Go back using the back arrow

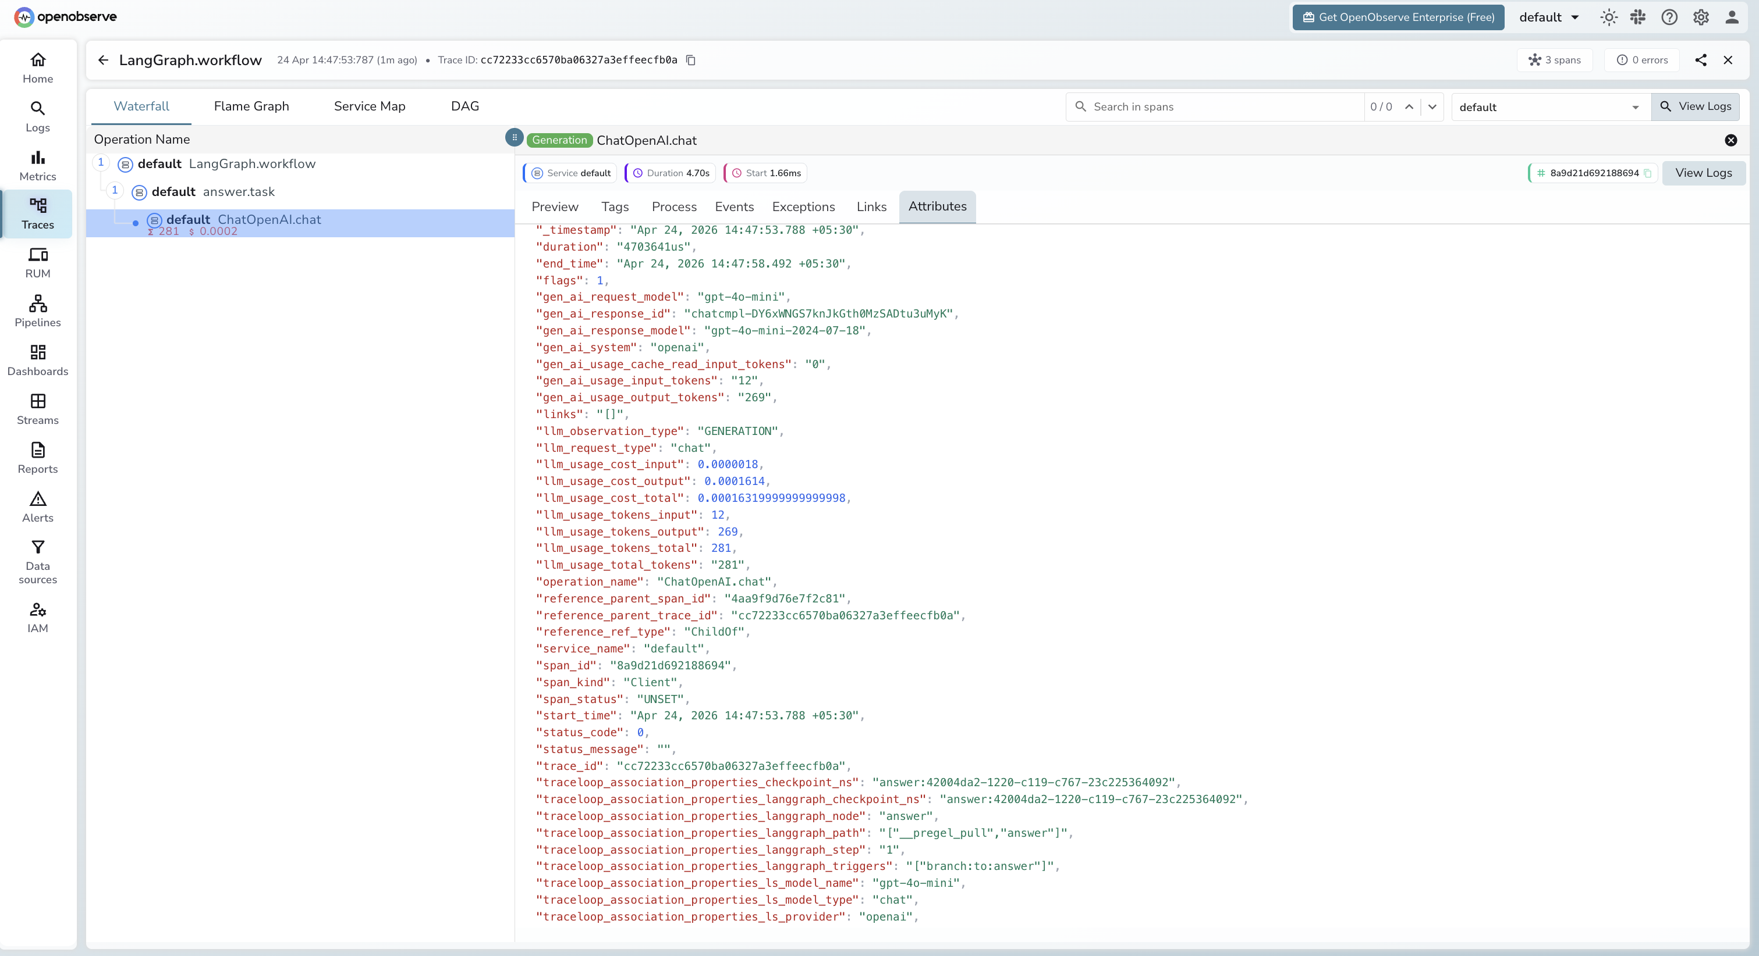(x=102, y=60)
